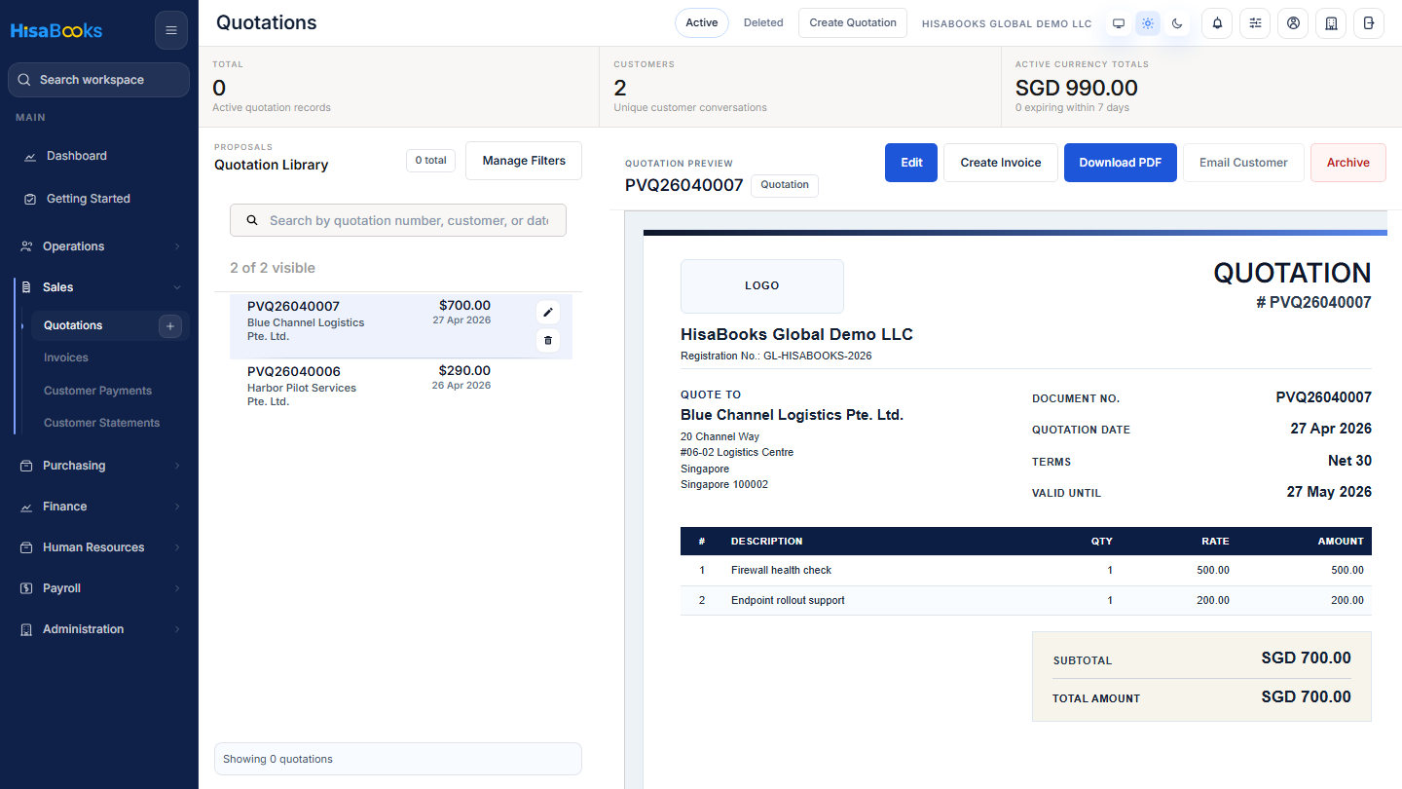Collapse the sidebar with the hamburger icon
Image resolution: width=1402 pixels, height=789 pixels.
(171, 30)
